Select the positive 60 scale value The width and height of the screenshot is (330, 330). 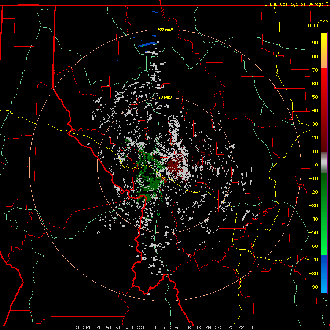315,83
